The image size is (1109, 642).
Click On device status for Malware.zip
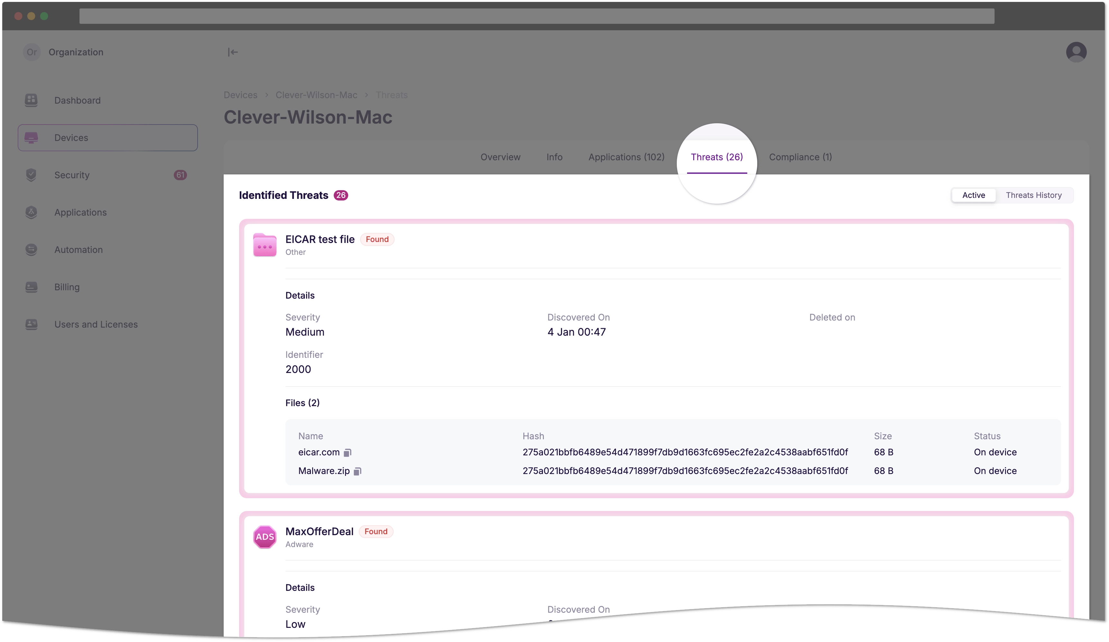995,471
